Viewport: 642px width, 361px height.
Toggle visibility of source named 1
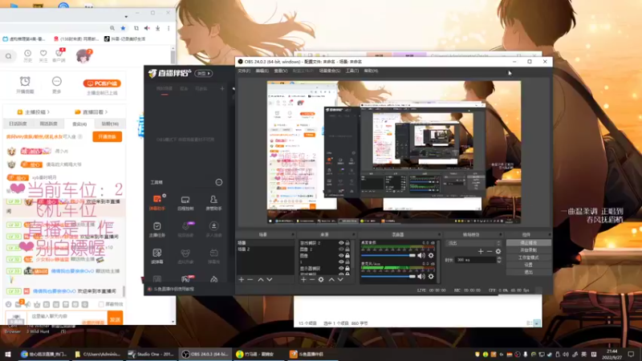pyautogui.click(x=340, y=262)
